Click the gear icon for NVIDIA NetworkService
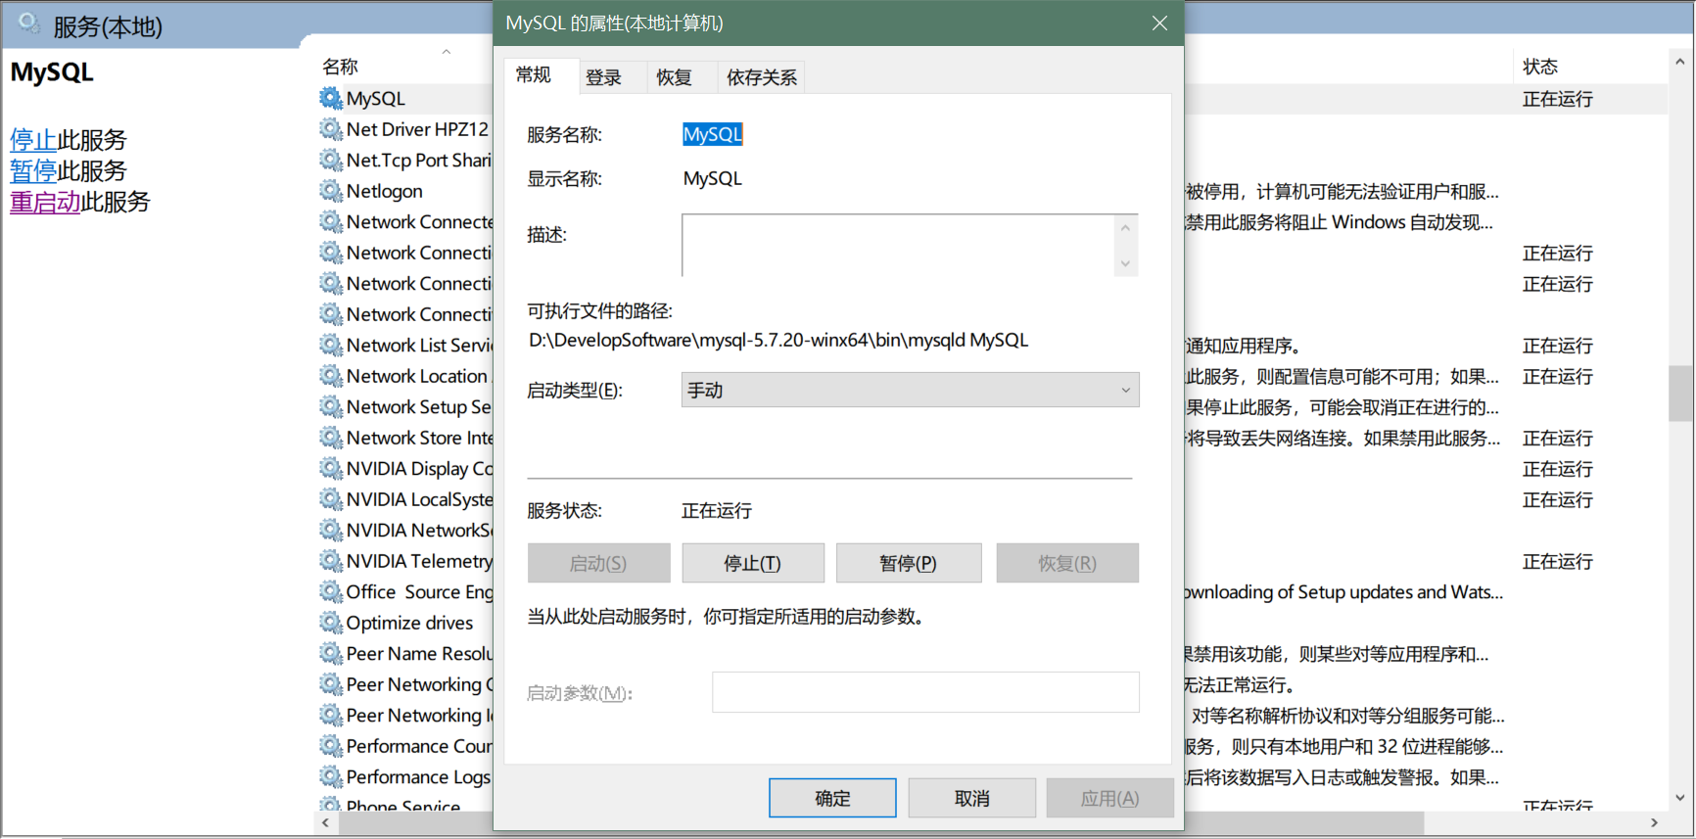 (x=331, y=530)
